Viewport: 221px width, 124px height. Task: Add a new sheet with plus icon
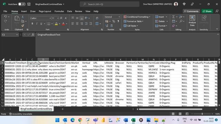coord(63,109)
